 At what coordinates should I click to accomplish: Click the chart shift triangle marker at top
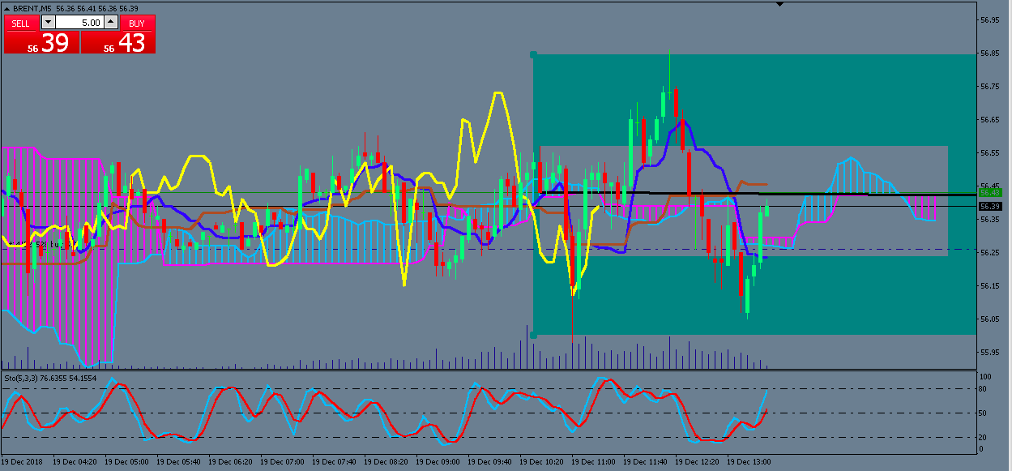click(x=779, y=4)
